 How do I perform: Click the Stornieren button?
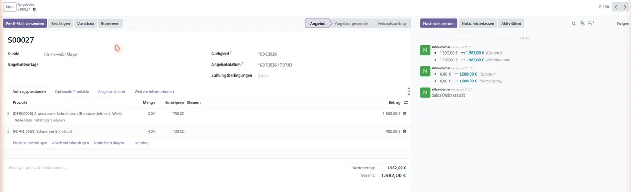(110, 24)
